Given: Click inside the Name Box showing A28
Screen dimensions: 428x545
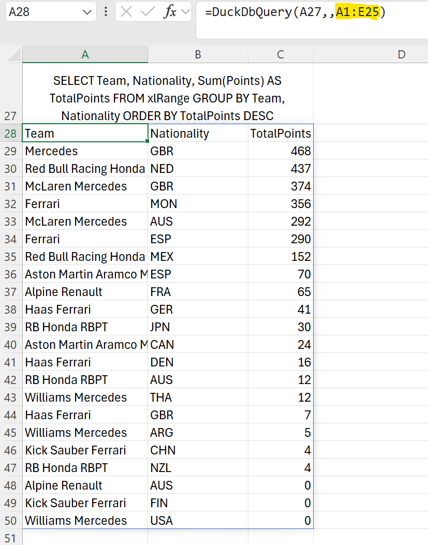Looking at the screenshot, I should 41,12.
